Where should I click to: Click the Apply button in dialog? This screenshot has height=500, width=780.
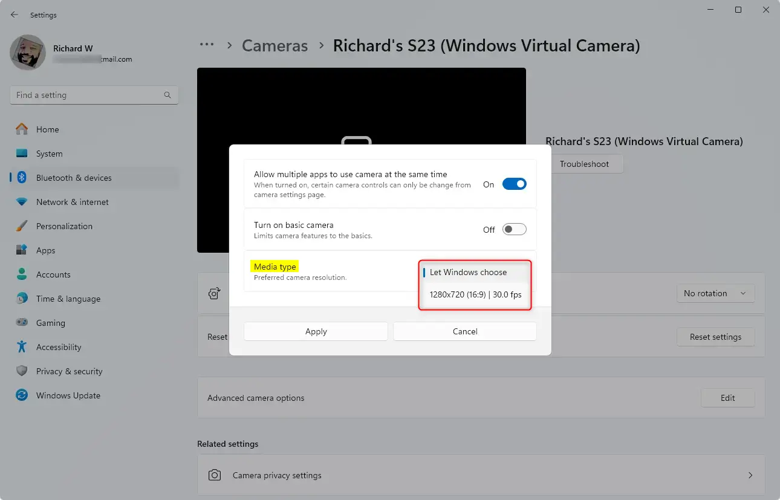point(316,331)
